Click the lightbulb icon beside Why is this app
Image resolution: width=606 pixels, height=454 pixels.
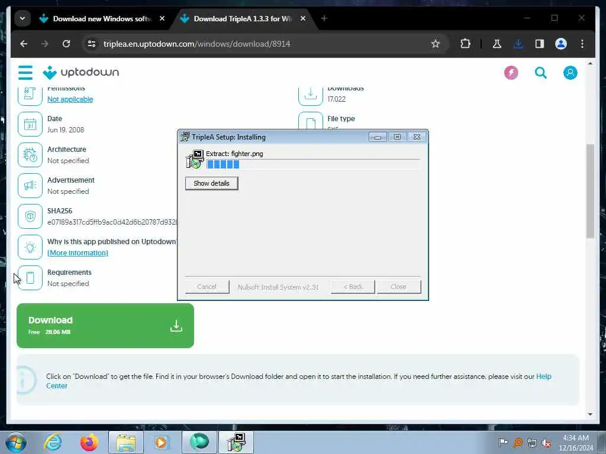(30, 247)
